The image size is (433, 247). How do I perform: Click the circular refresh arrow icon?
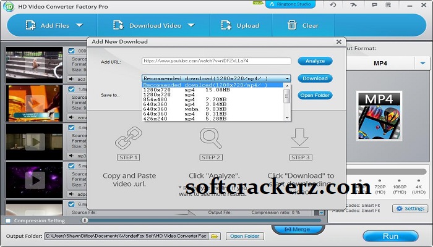(333, 5)
